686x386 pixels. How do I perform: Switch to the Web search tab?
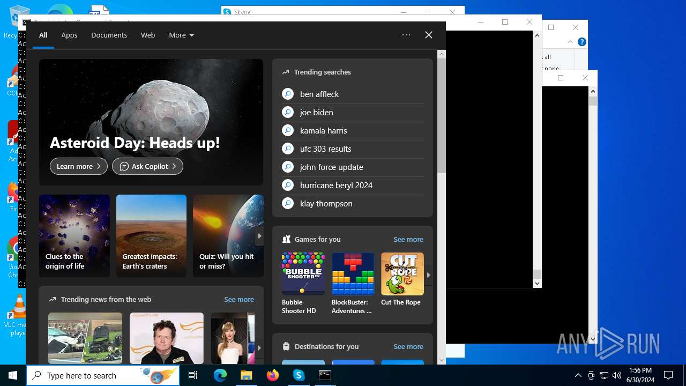[x=148, y=35]
